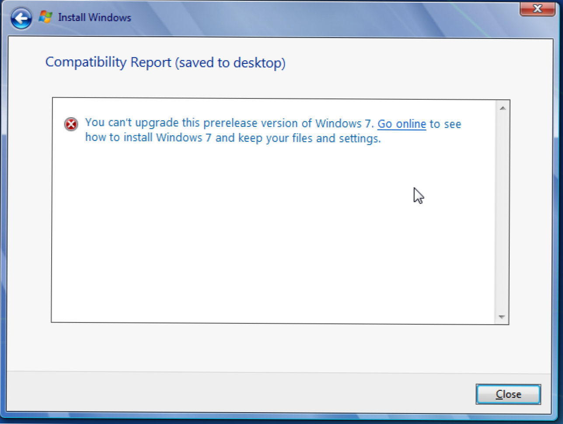Click the blue back arrow button
The height and width of the screenshot is (424, 563).
pos(21,18)
